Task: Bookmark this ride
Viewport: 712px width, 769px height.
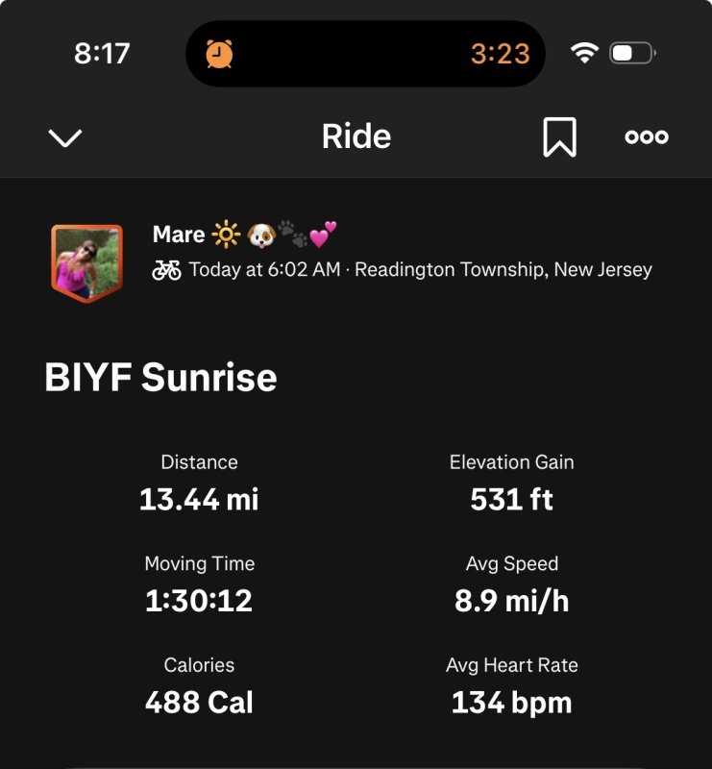Action: (x=559, y=137)
